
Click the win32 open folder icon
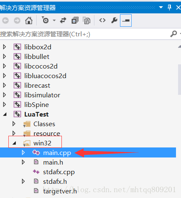pyautogui.click(x=27, y=143)
